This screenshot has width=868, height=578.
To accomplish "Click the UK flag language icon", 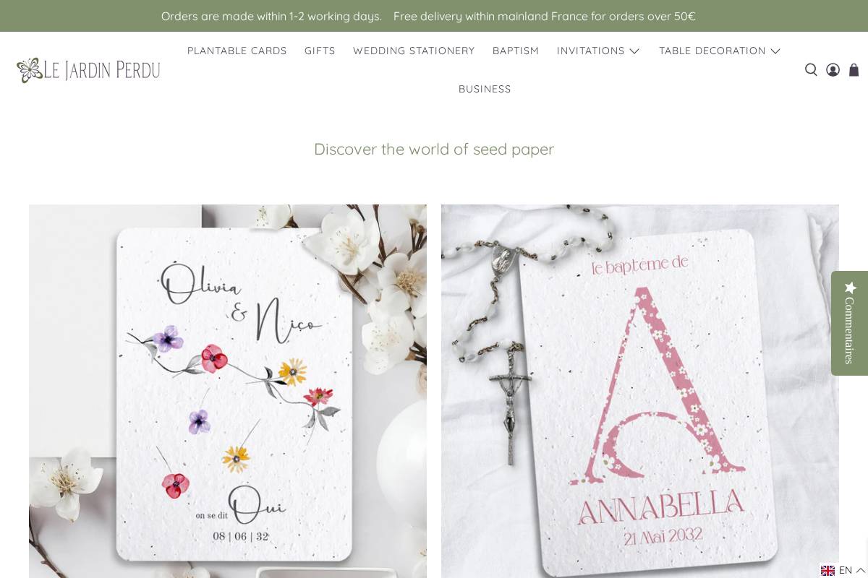I will [827, 571].
